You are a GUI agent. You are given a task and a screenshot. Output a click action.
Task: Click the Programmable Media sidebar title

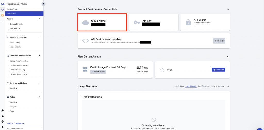pyautogui.click(x=17, y=4)
